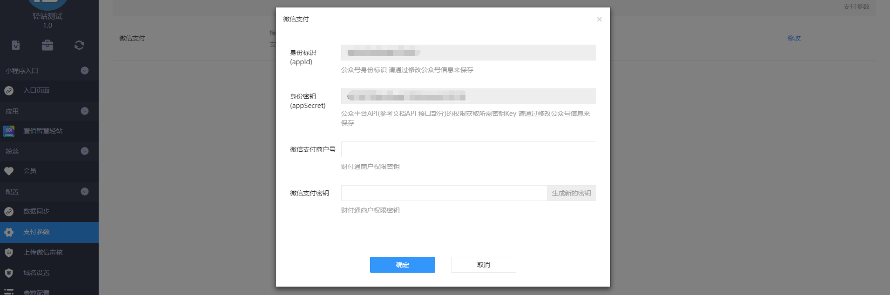The width and height of the screenshot is (890, 295).
Task: Open the 域名设置 menu item
Action: pos(49,273)
